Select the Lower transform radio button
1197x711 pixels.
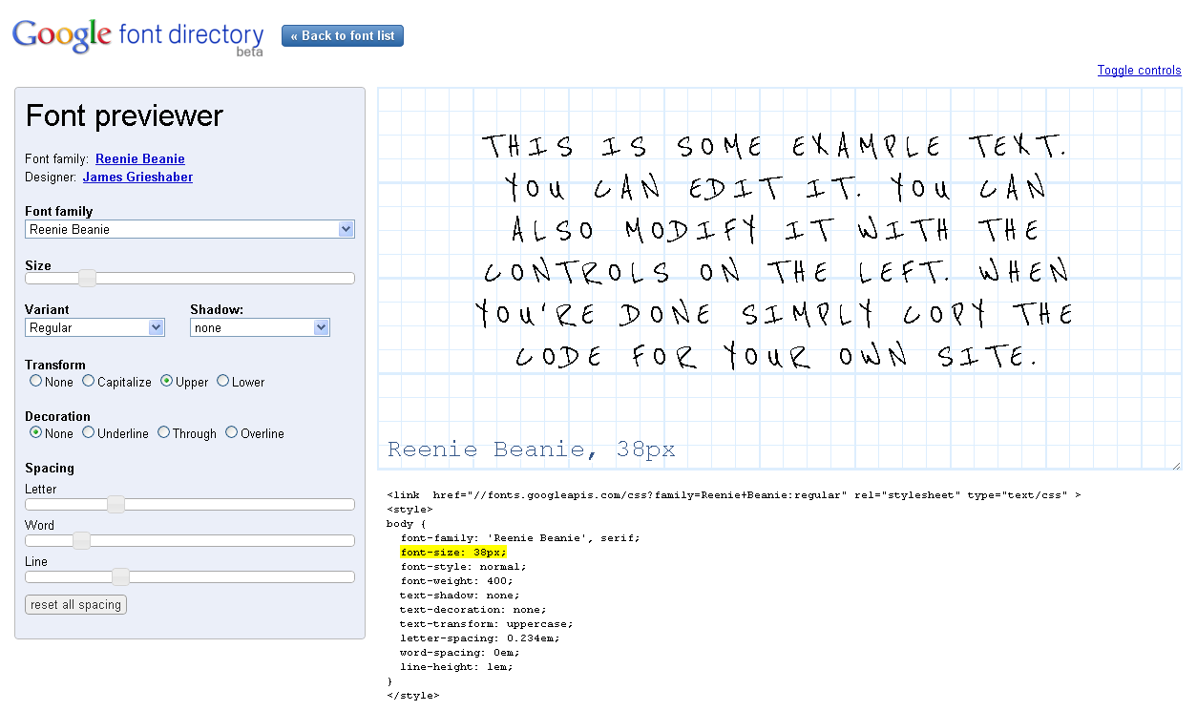pyautogui.click(x=223, y=382)
